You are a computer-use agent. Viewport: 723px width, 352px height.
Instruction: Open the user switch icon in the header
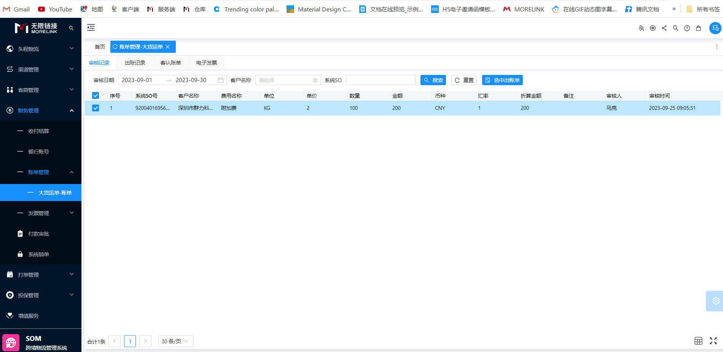(x=641, y=28)
